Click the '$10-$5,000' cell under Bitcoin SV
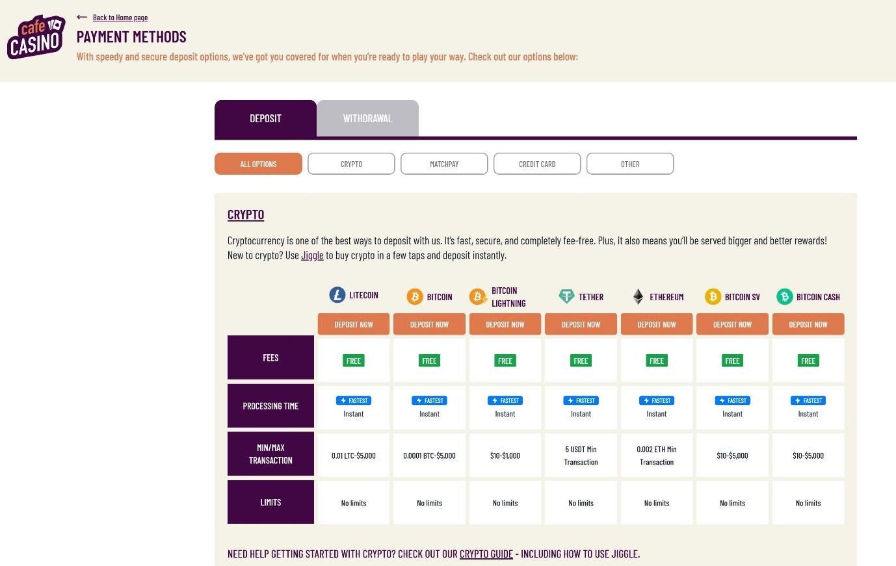This screenshot has height=566, width=896. 732,456
